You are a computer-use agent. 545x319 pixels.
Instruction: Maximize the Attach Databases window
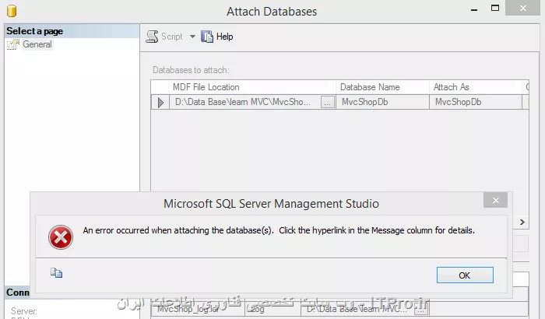(x=495, y=8)
